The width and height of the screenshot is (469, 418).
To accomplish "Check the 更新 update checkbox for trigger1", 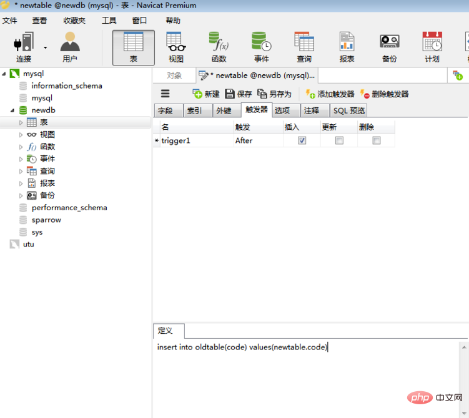I will click(339, 140).
